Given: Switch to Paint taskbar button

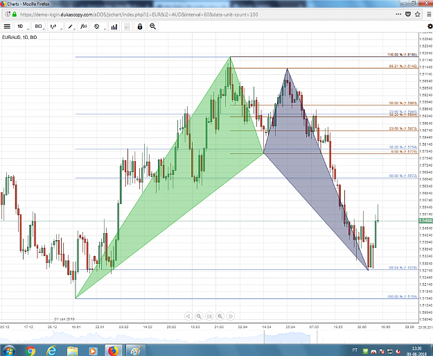Looking at the screenshot, I should pyautogui.click(x=135, y=350).
